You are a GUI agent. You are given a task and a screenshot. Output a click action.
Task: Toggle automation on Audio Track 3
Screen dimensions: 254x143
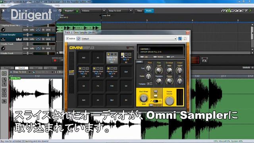coord(38,48)
